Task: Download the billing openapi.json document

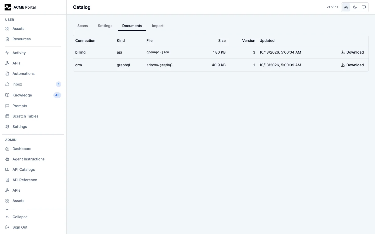Action: [352, 52]
